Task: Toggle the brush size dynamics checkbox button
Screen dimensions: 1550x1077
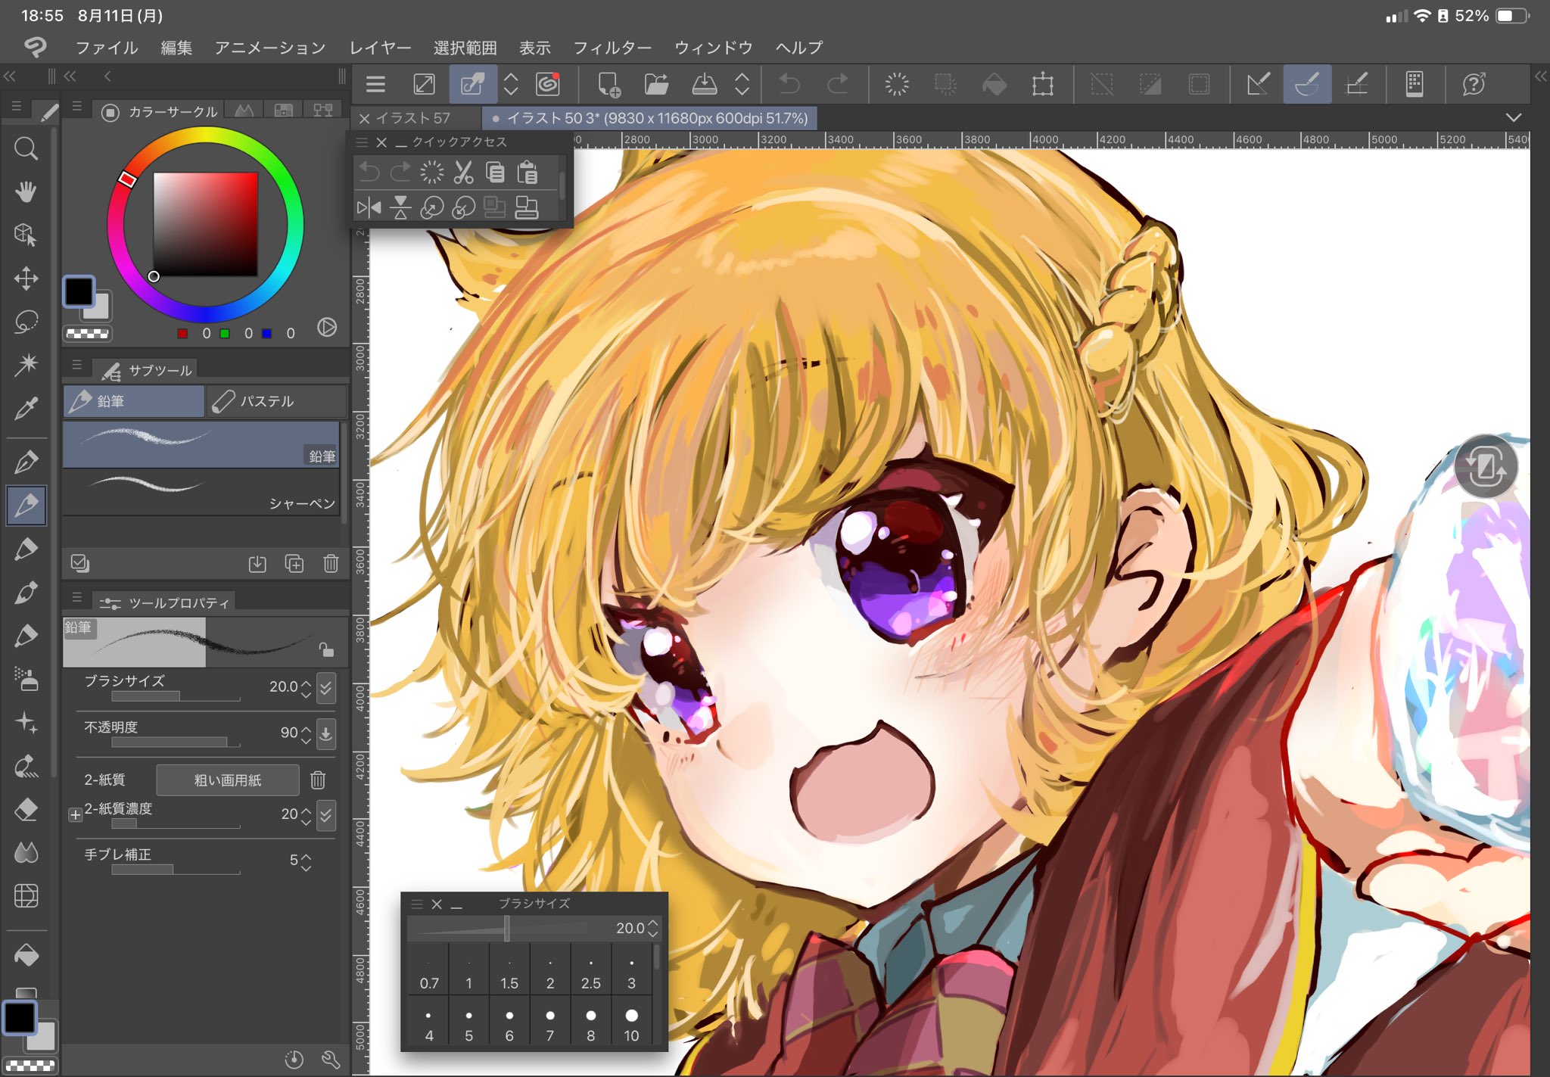Action: [x=326, y=687]
